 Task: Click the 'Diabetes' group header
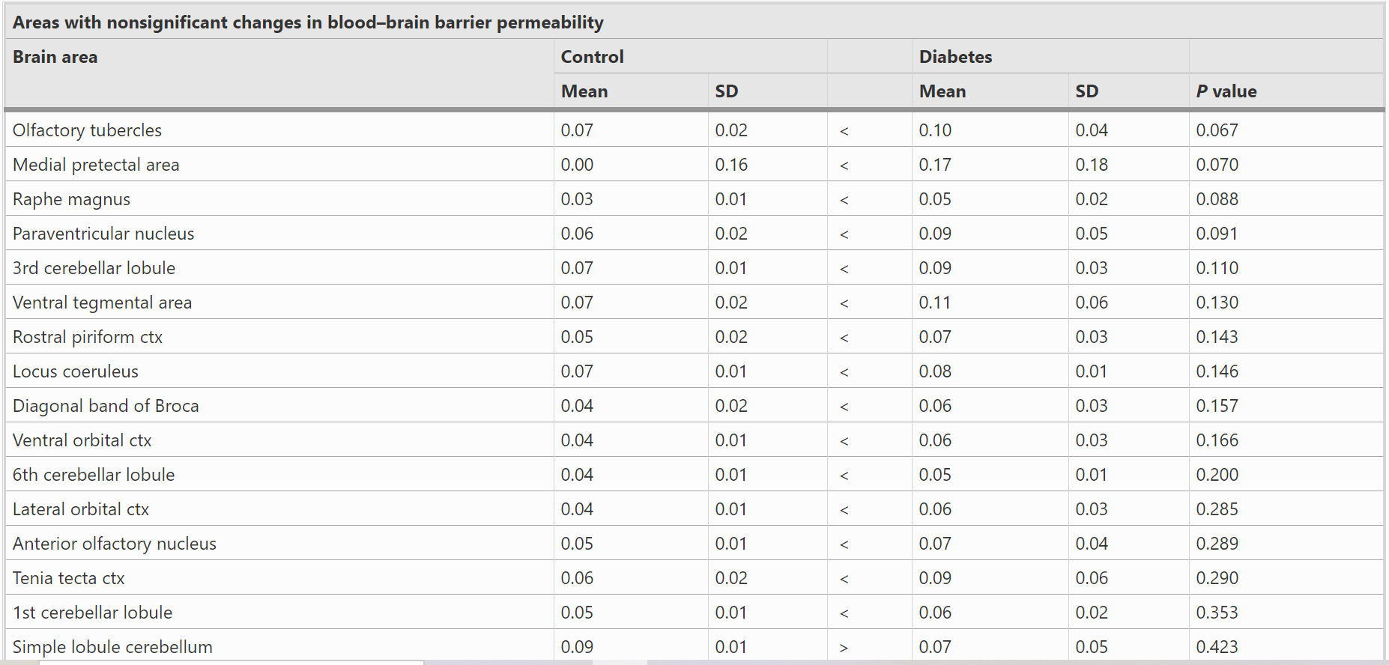click(x=955, y=57)
